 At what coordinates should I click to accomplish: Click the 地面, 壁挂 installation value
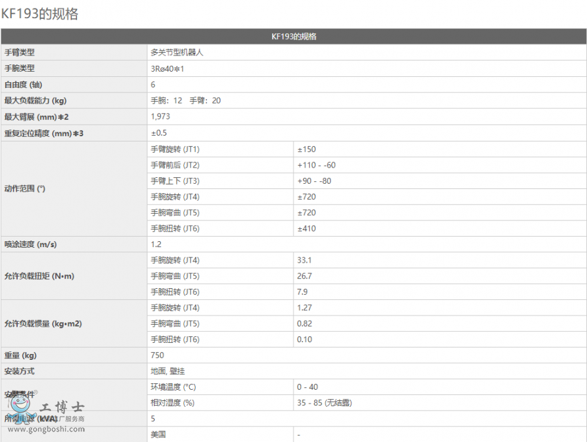[x=168, y=371]
